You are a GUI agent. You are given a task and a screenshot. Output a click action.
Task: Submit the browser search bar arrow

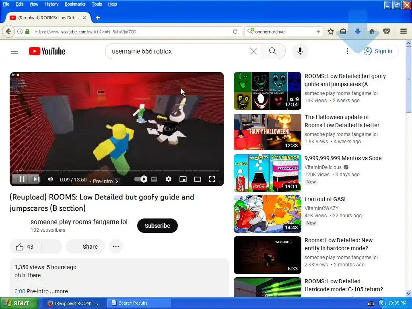(x=318, y=31)
